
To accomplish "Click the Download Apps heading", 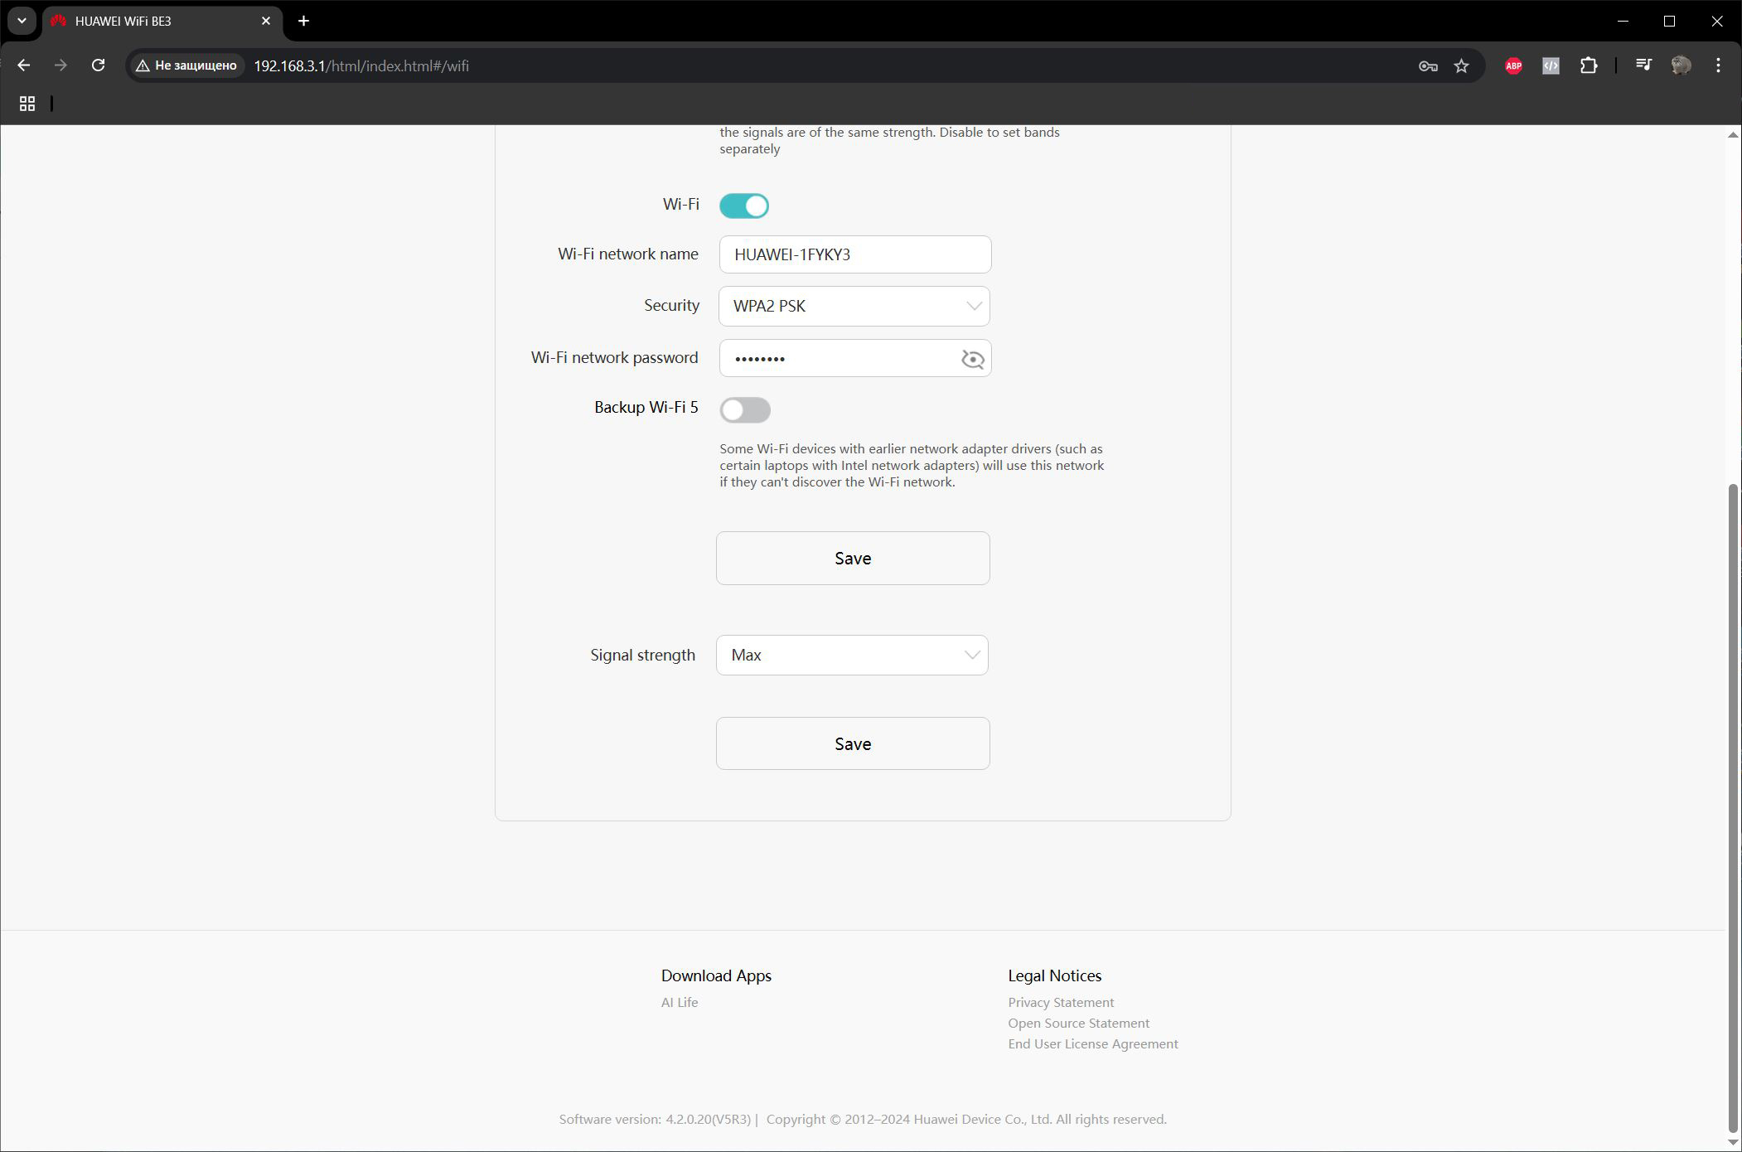I will (716, 975).
